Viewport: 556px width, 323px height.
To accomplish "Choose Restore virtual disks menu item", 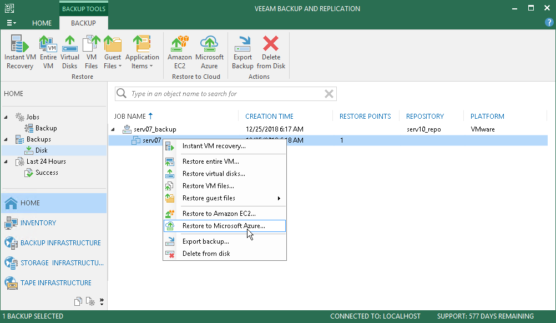I will 225,174.
